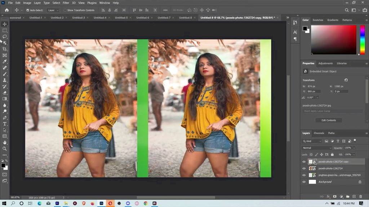Switch to the Channels tab
Screen dimensions: 369x207
(x=319, y=133)
